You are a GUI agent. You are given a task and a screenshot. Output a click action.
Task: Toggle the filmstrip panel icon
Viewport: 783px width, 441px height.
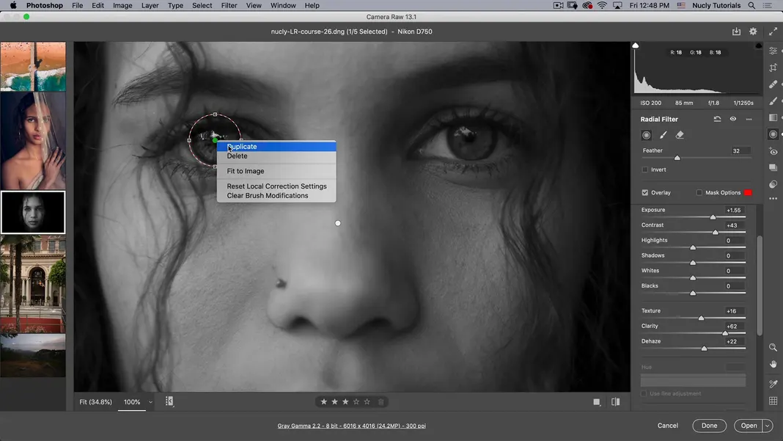coord(169,401)
